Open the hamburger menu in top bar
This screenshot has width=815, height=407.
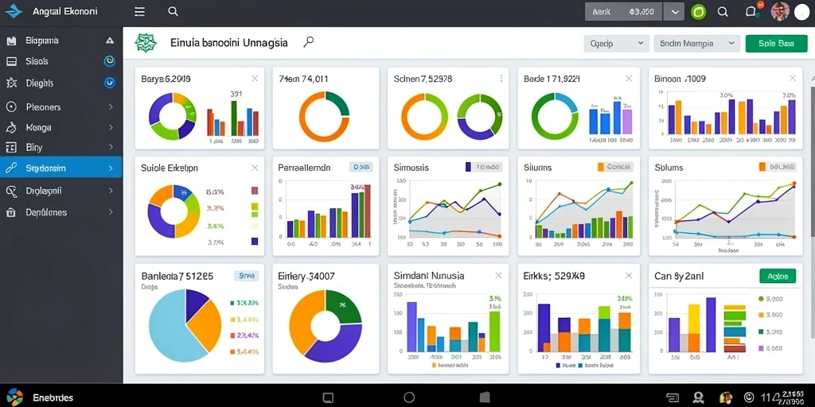tap(139, 11)
